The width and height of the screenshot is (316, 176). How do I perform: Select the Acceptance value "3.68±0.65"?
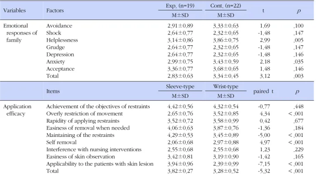pos(226,69)
